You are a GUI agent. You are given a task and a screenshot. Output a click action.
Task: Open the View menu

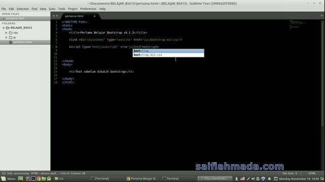tap(43, 9)
